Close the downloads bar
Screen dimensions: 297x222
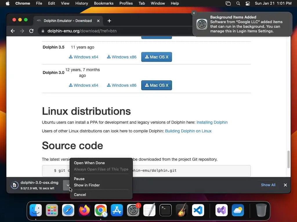[x=285, y=185]
